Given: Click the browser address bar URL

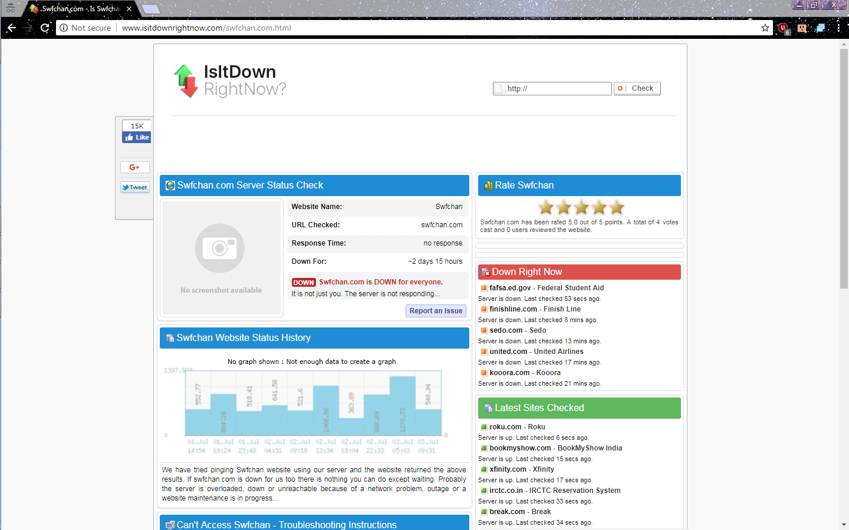Looking at the screenshot, I should coord(206,28).
